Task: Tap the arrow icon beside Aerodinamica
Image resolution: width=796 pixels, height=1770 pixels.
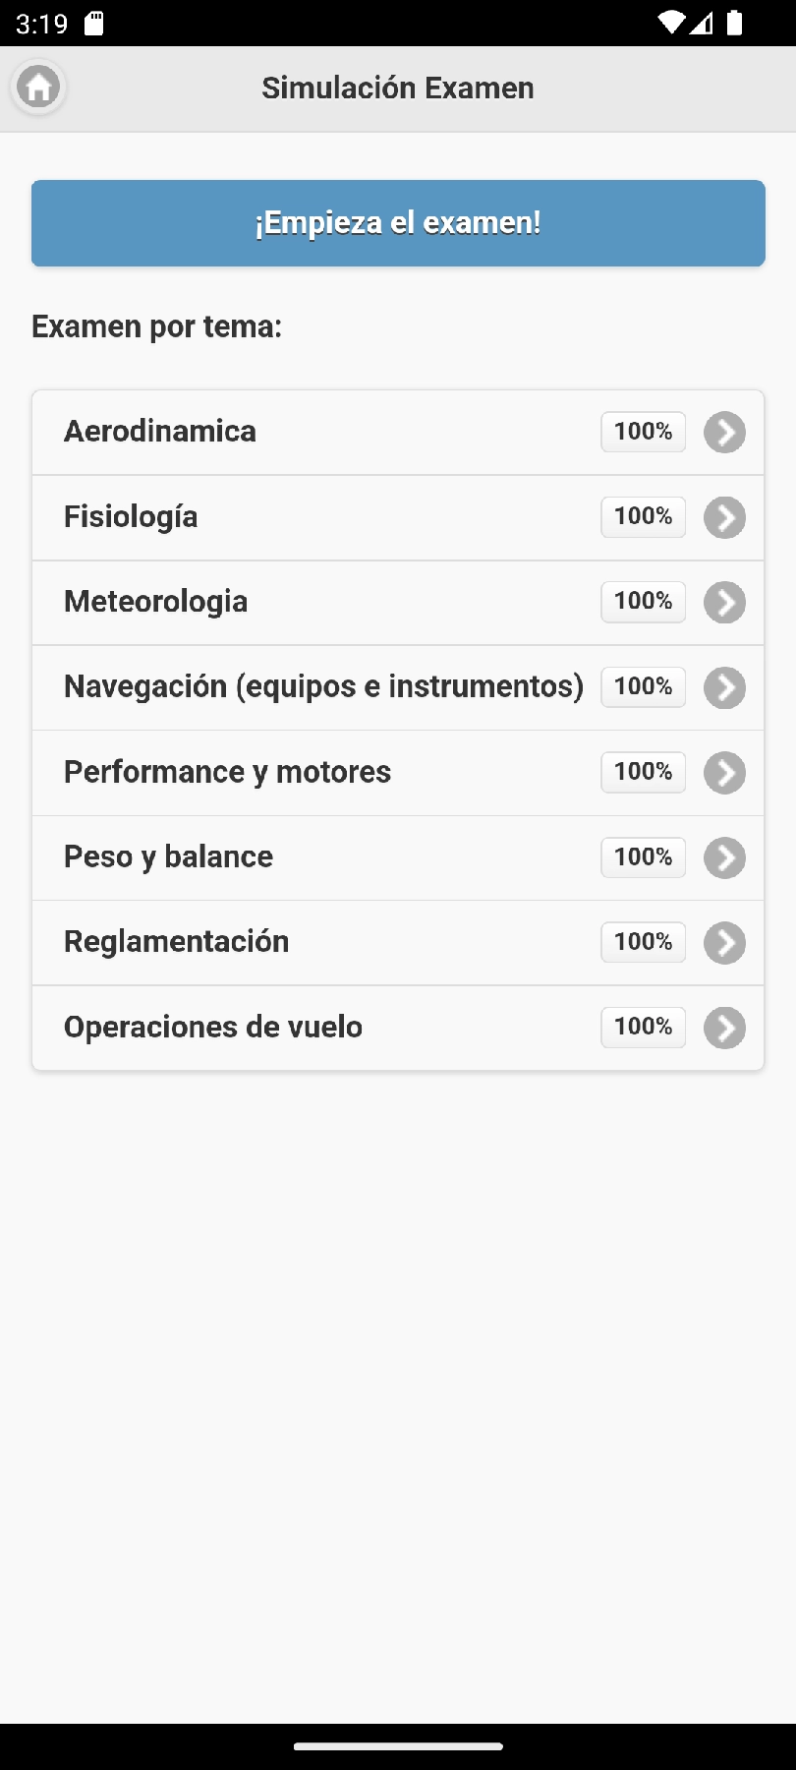Action: pyautogui.click(x=724, y=433)
